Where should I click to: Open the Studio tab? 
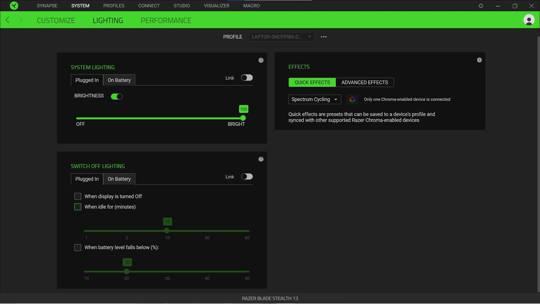(x=182, y=6)
